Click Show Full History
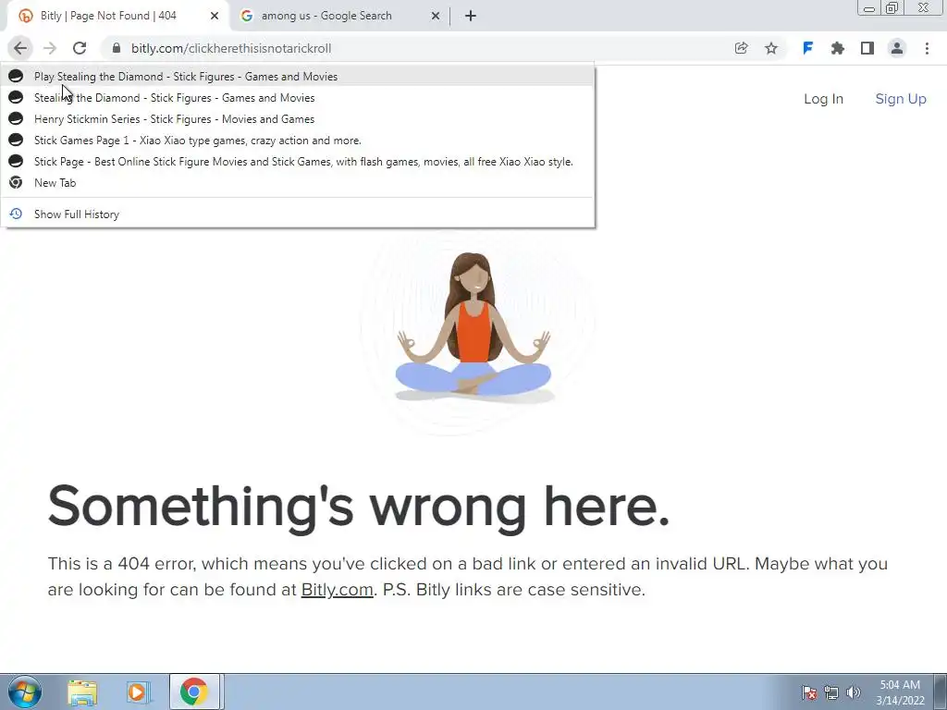 pos(298,214)
